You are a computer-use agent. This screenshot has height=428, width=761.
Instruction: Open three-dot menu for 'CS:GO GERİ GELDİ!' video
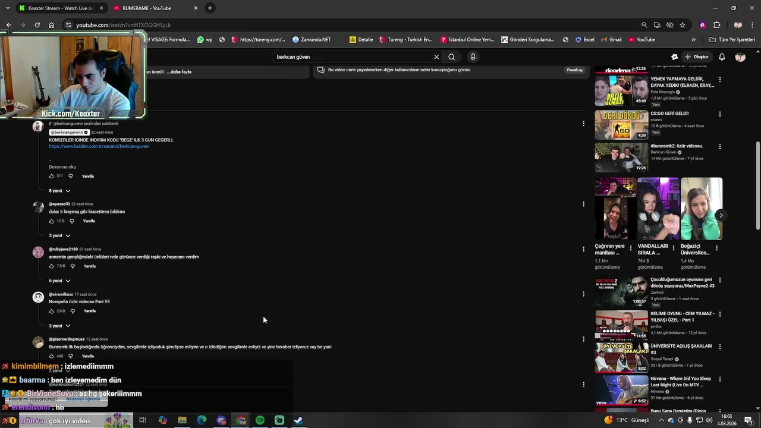tap(720, 114)
